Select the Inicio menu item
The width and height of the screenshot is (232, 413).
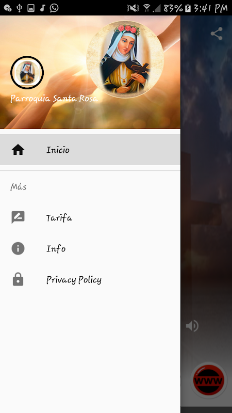(x=90, y=150)
